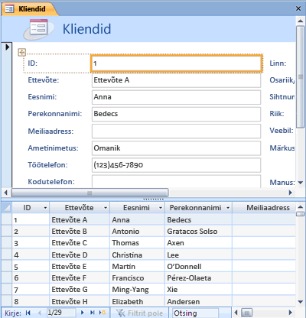Click cell Lee in Perekonnanimi column
The height and width of the screenshot is (318, 306).
(x=199, y=255)
